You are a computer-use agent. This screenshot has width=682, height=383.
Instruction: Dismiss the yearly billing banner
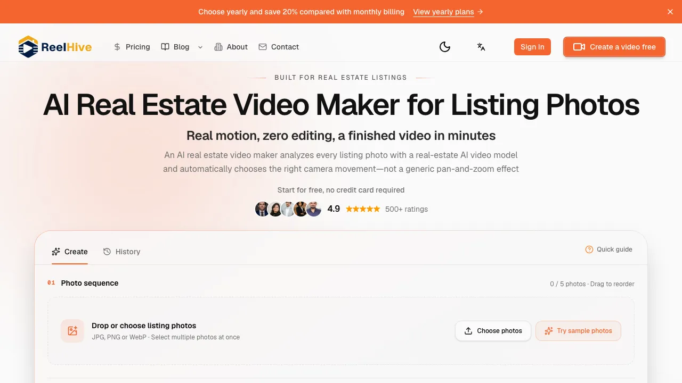(x=670, y=12)
